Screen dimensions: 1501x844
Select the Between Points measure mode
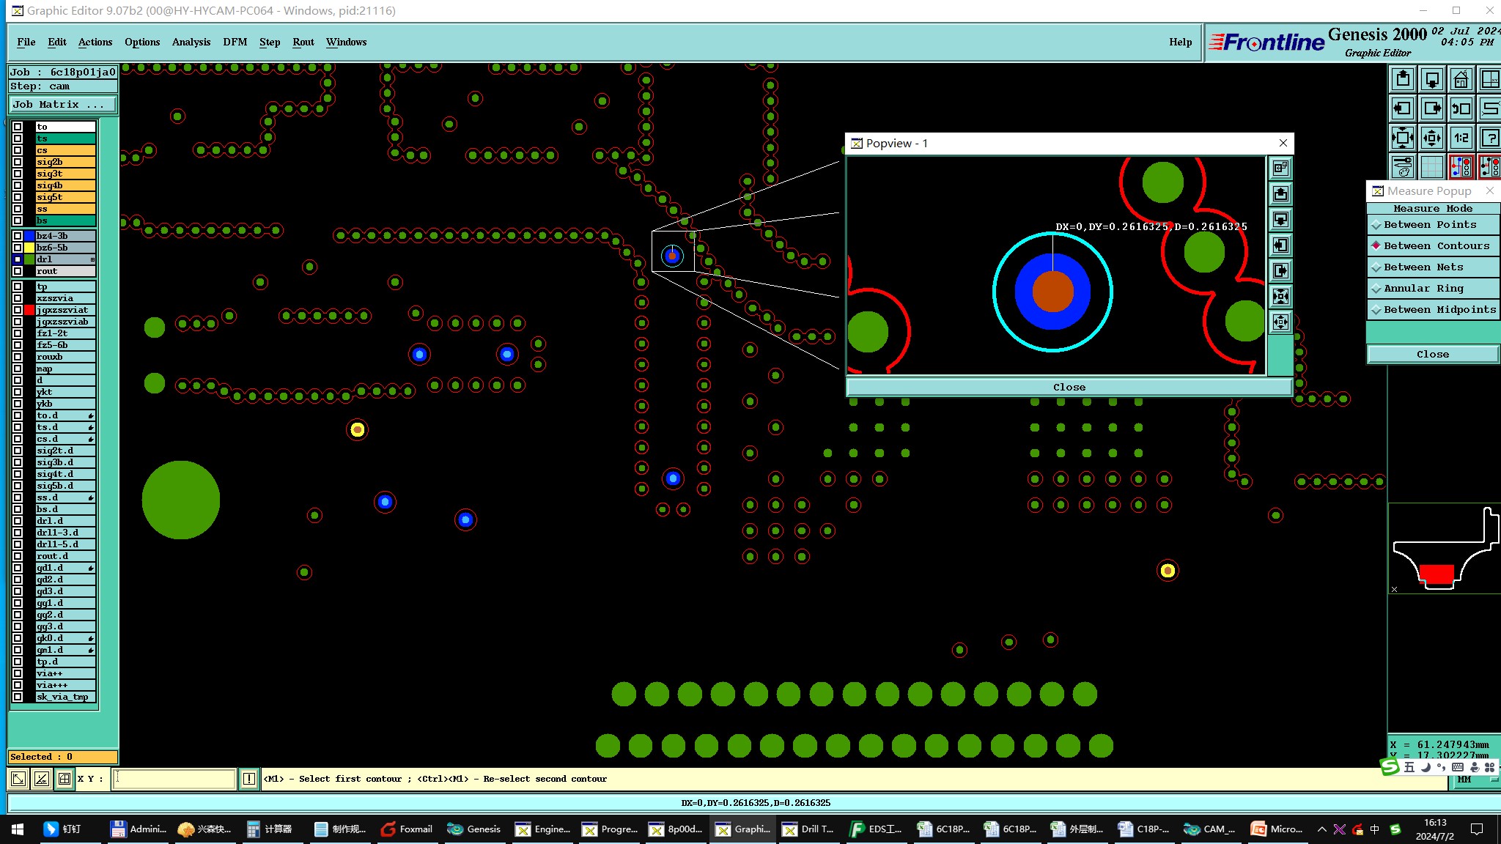tap(1430, 225)
